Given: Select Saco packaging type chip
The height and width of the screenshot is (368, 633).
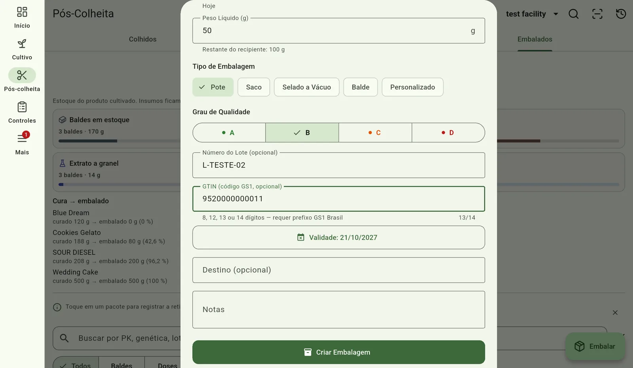Looking at the screenshot, I should click(254, 87).
